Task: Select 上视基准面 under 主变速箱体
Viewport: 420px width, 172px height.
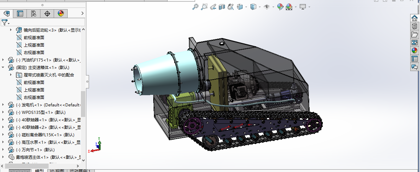Action: coord(34,90)
